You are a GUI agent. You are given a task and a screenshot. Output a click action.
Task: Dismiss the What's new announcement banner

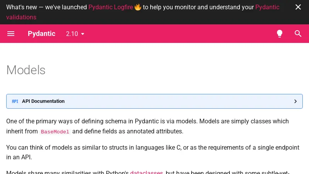click(x=298, y=7)
